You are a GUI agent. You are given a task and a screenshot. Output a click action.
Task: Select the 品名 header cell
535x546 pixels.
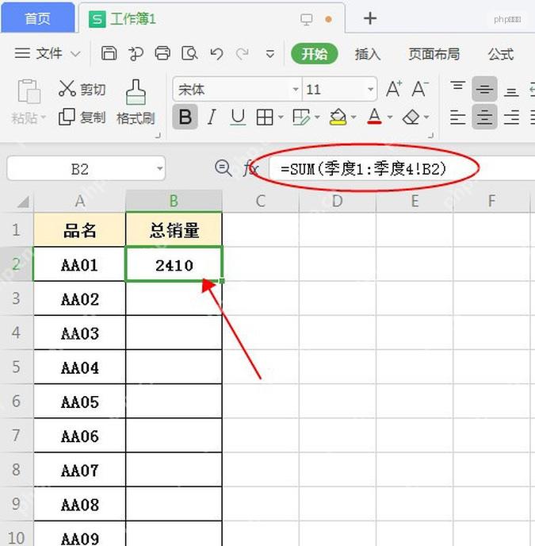pyautogui.click(x=80, y=230)
